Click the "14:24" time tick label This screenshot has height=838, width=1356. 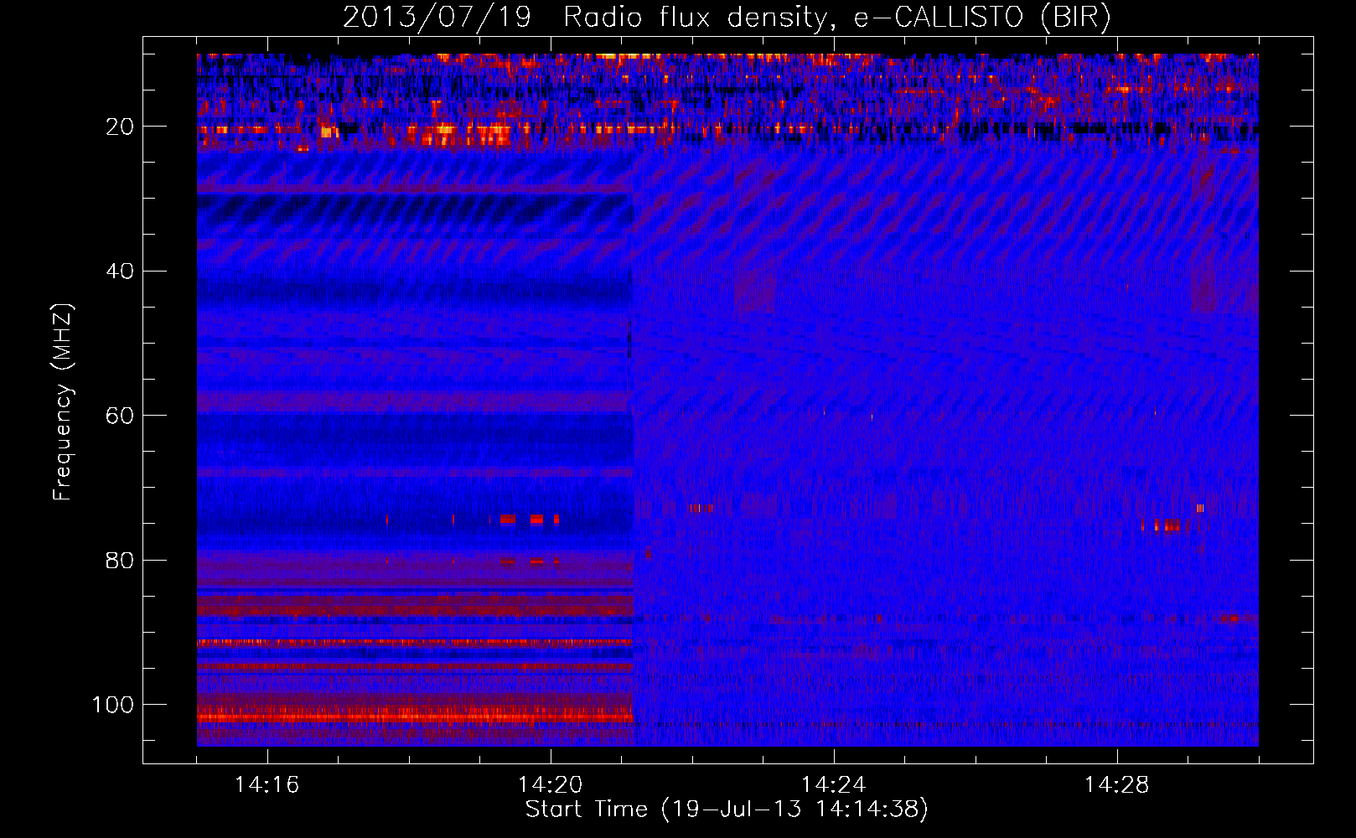[x=834, y=785]
